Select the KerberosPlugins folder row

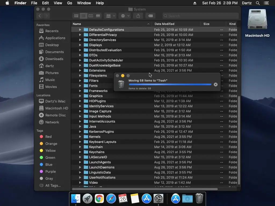pyautogui.click(x=154, y=131)
